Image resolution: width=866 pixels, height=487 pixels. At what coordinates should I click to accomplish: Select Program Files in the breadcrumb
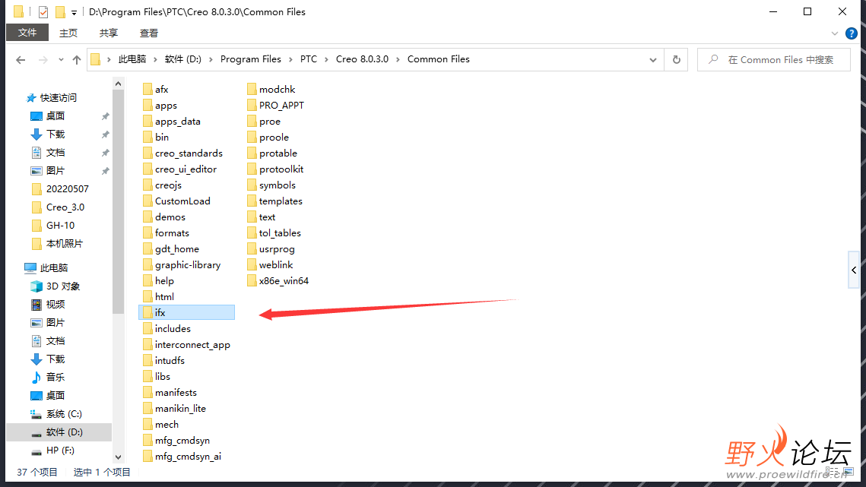[x=251, y=59]
